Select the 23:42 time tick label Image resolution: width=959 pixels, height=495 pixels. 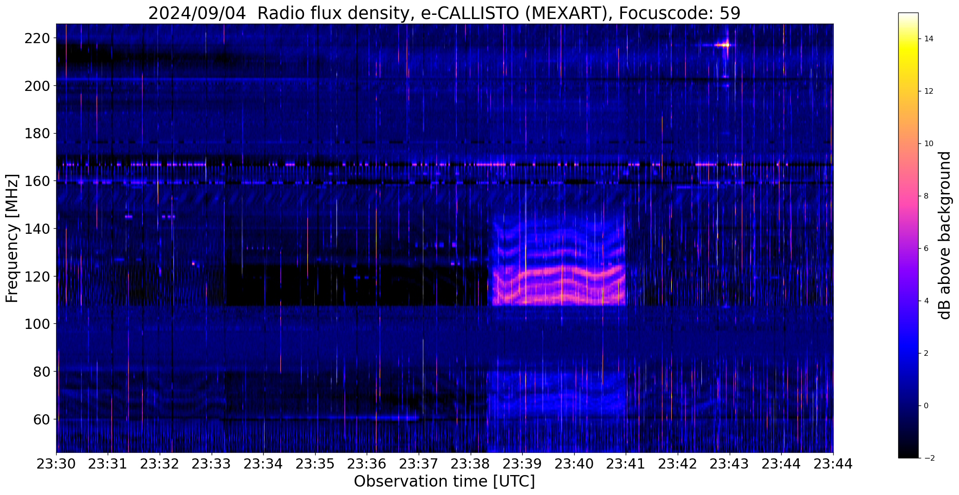pyautogui.click(x=678, y=464)
